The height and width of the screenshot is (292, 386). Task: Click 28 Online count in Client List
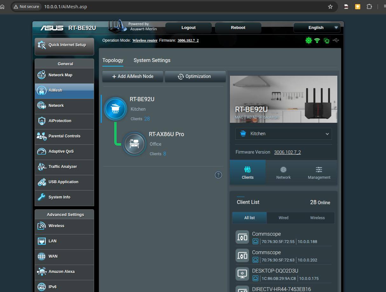(x=320, y=202)
